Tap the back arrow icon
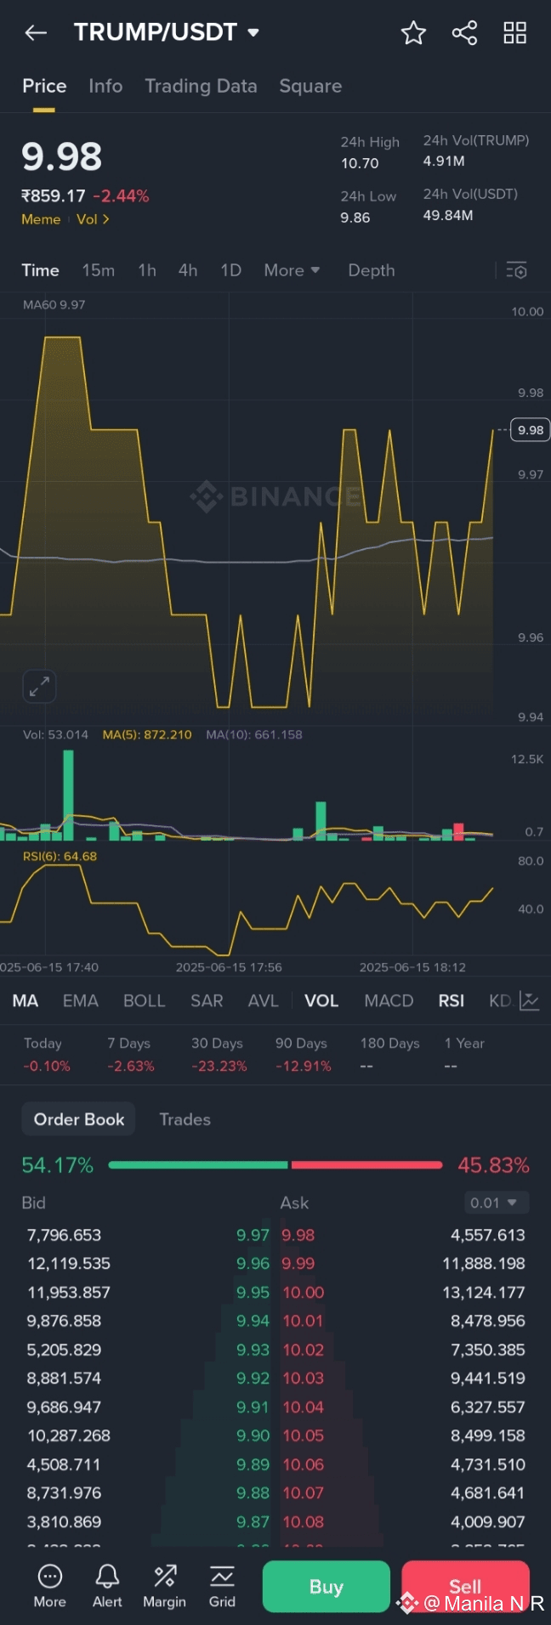Image resolution: width=551 pixels, height=1625 pixels. point(36,33)
